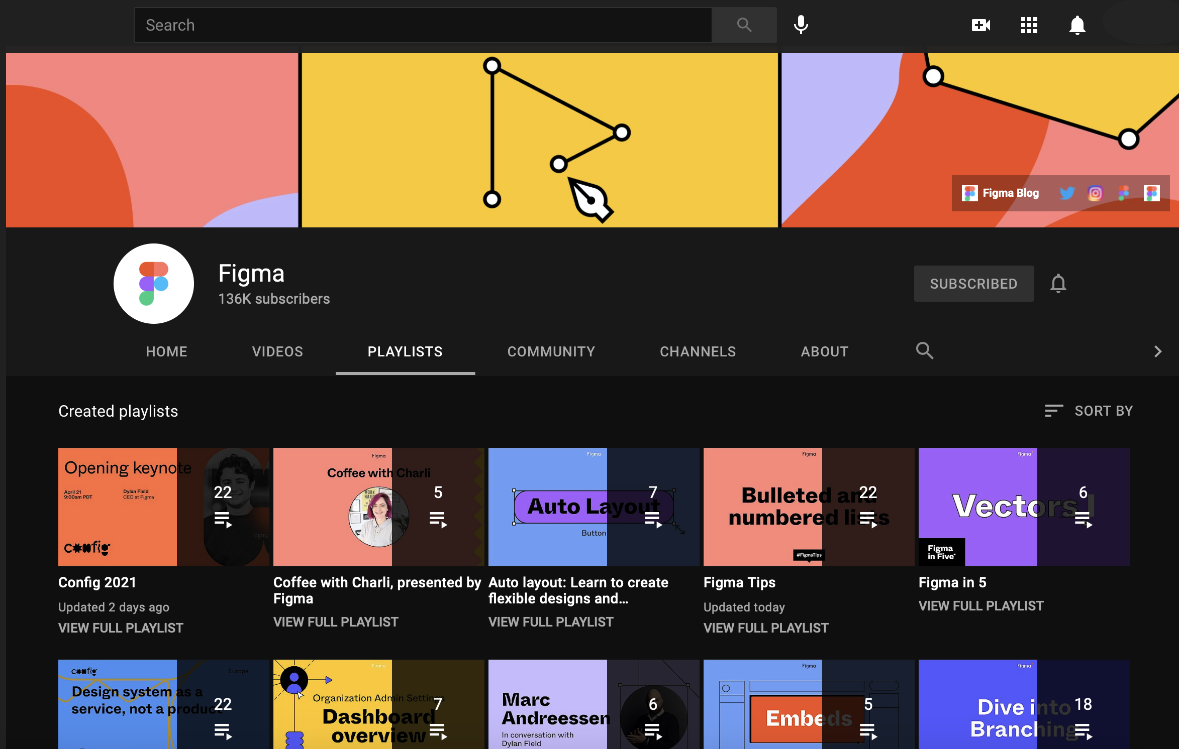Open Coffee with Charli playlist title
This screenshot has height=749, width=1179.
(x=377, y=590)
